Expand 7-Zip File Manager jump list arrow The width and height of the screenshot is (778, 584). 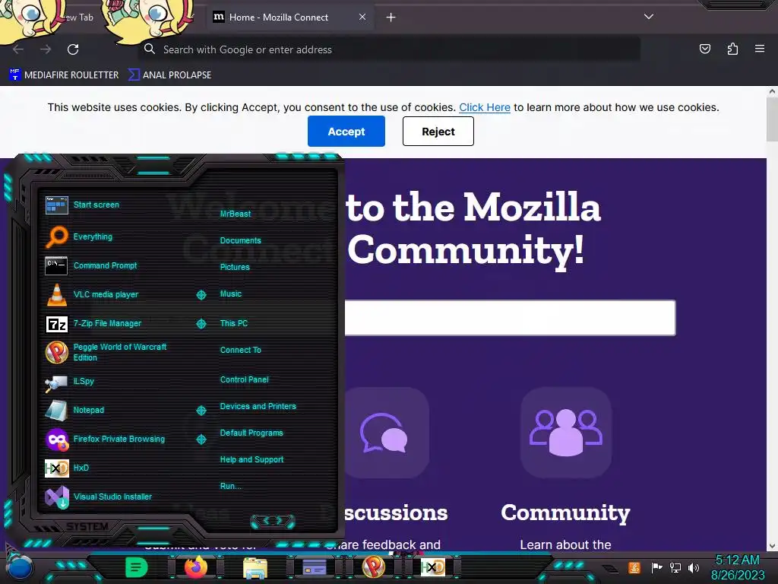[201, 324]
